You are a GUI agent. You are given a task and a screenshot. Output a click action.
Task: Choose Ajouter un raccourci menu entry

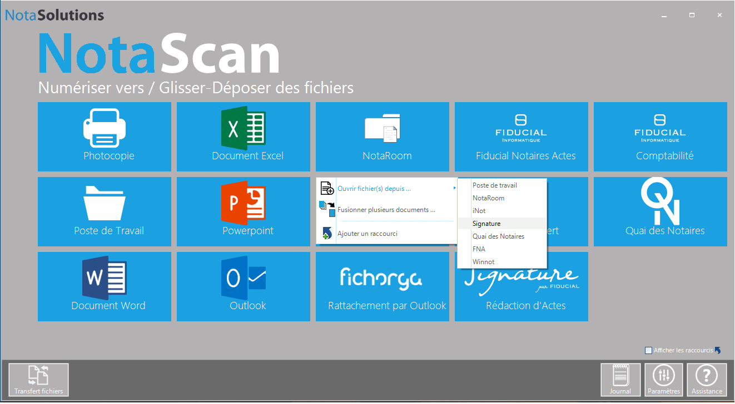387,234
